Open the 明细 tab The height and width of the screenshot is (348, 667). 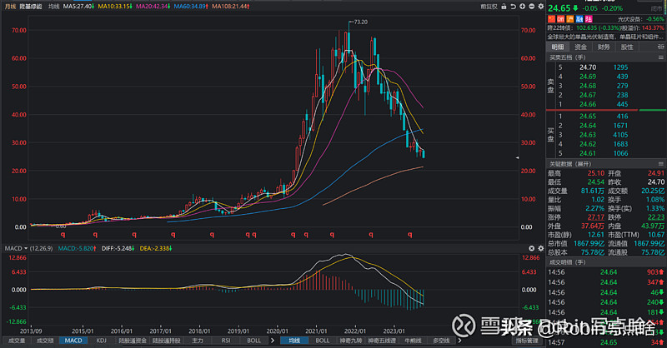(x=558, y=47)
